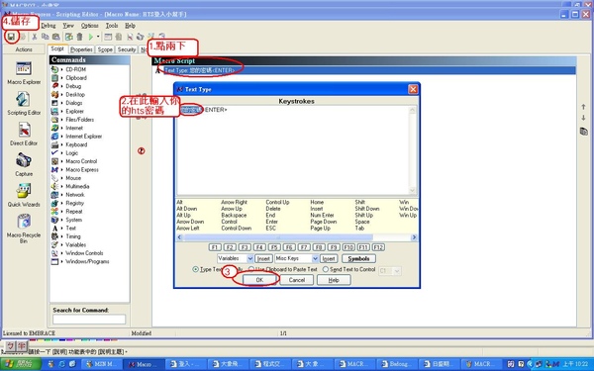Click Help in the Text Type dialog
Screen dimensions: 594x371
pos(334,280)
